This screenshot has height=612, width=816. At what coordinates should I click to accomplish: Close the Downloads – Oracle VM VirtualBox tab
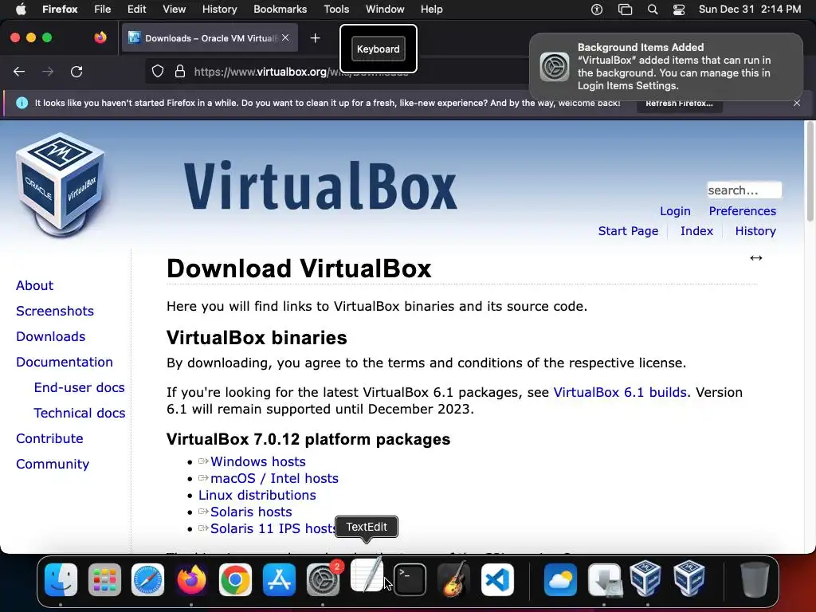point(285,37)
